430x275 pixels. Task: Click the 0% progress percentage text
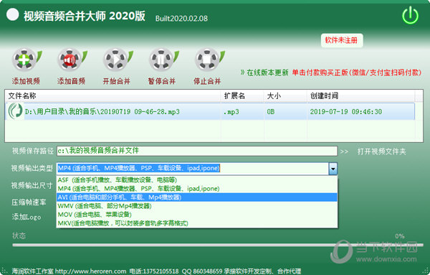[400, 236]
